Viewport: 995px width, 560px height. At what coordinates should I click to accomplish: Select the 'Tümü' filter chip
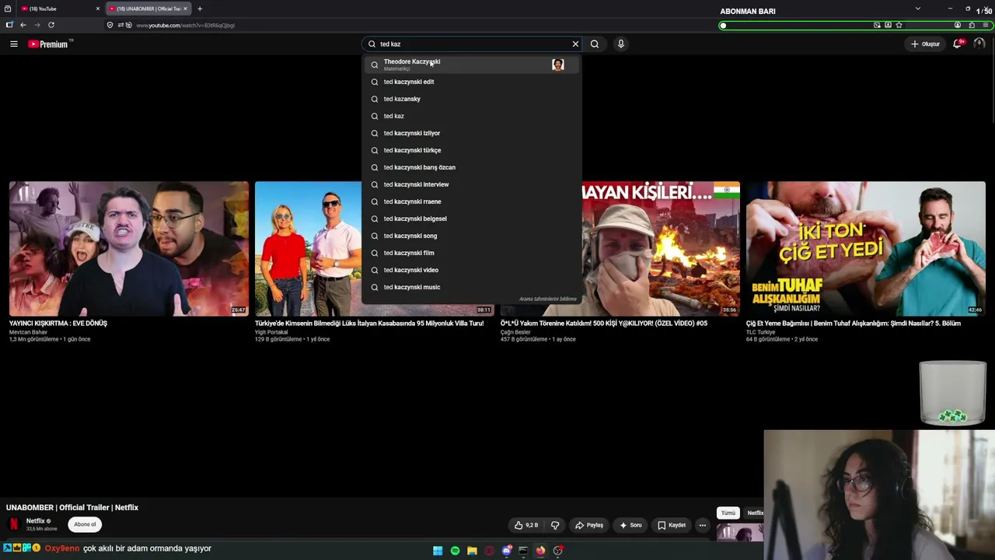728,513
